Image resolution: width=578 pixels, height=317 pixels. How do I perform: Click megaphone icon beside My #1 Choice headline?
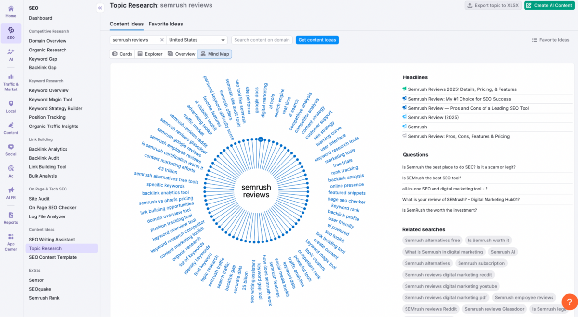[405, 99]
